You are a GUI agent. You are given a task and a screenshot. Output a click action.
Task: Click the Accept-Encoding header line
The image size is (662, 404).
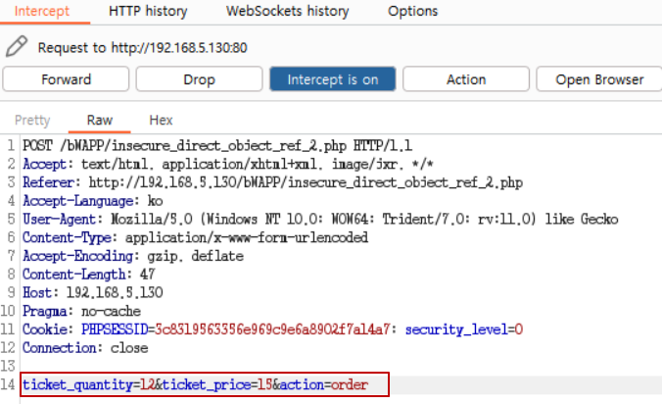click(x=133, y=256)
